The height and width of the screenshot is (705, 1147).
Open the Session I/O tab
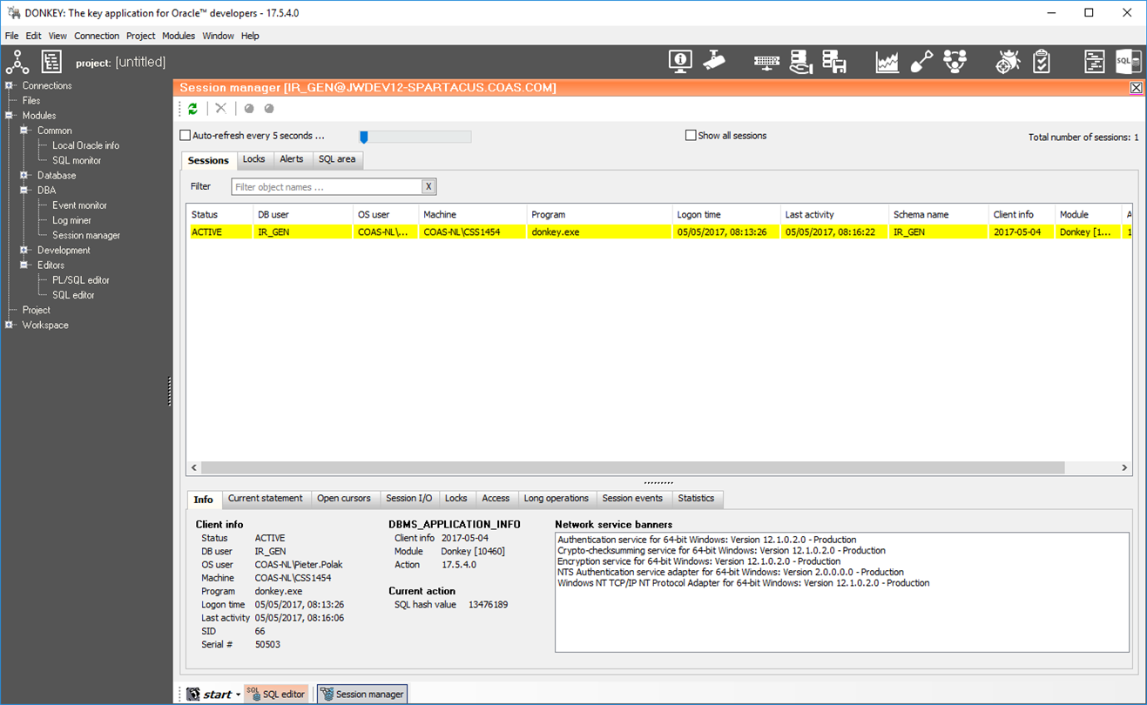tap(409, 499)
